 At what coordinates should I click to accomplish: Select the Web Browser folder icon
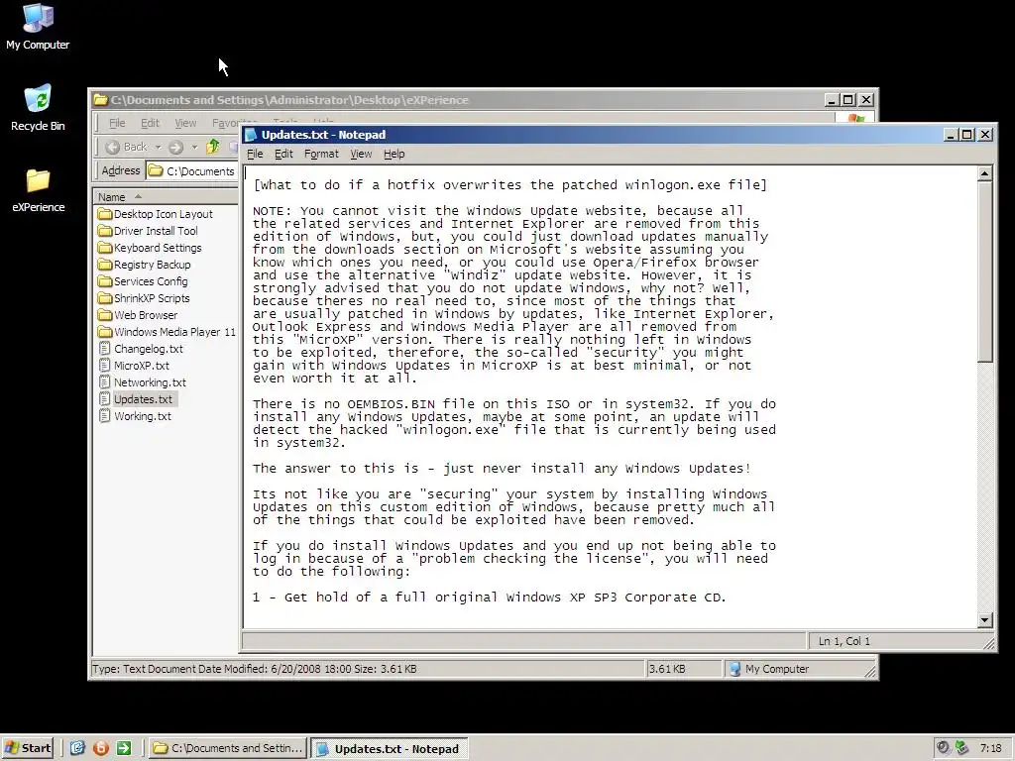coord(105,314)
